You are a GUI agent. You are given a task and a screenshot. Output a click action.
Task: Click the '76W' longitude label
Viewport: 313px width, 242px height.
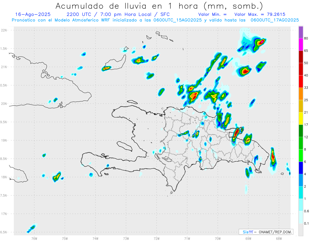pos(34,238)
